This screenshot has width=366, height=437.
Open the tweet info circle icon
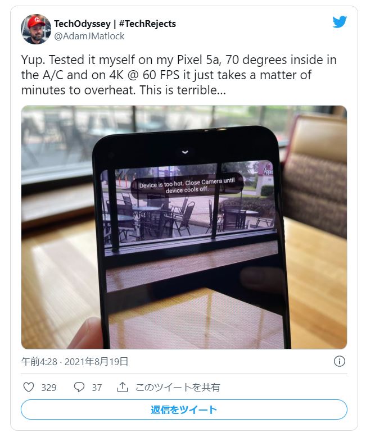point(339,361)
